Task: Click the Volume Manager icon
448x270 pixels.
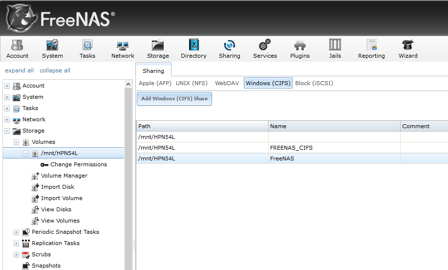Action: point(35,176)
